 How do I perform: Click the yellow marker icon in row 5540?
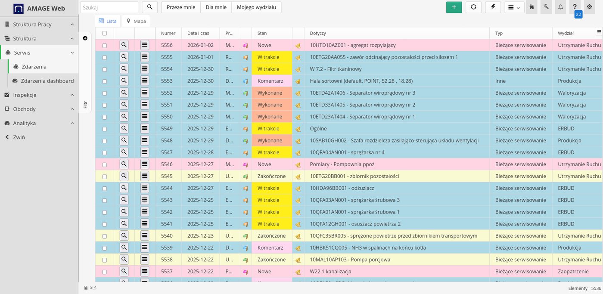point(298,236)
